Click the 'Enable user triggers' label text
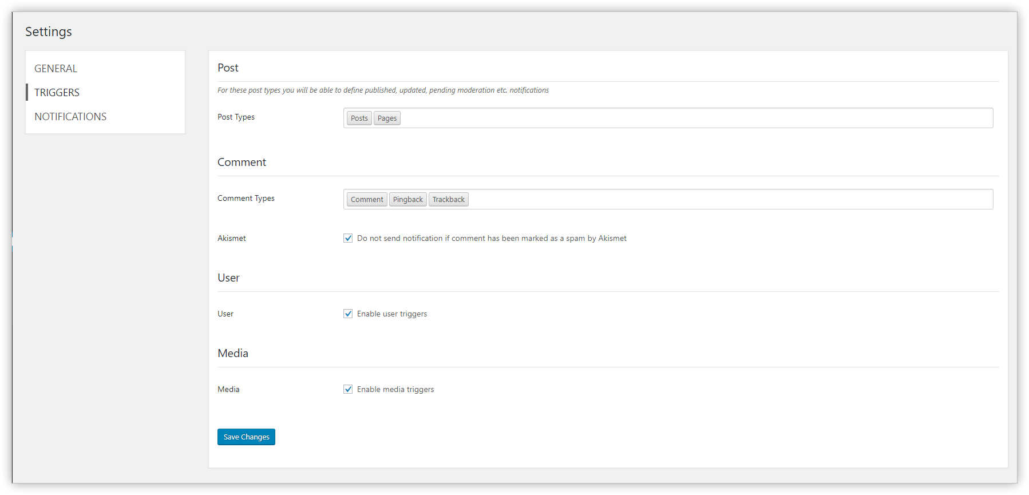This screenshot has height=495, width=1029. point(392,314)
